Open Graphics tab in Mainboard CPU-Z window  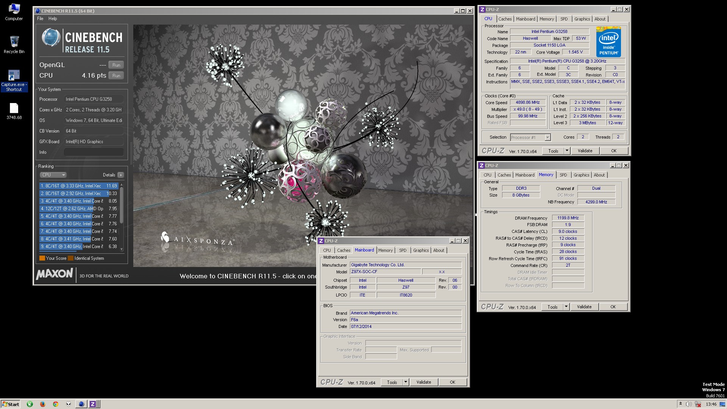click(x=421, y=250)
